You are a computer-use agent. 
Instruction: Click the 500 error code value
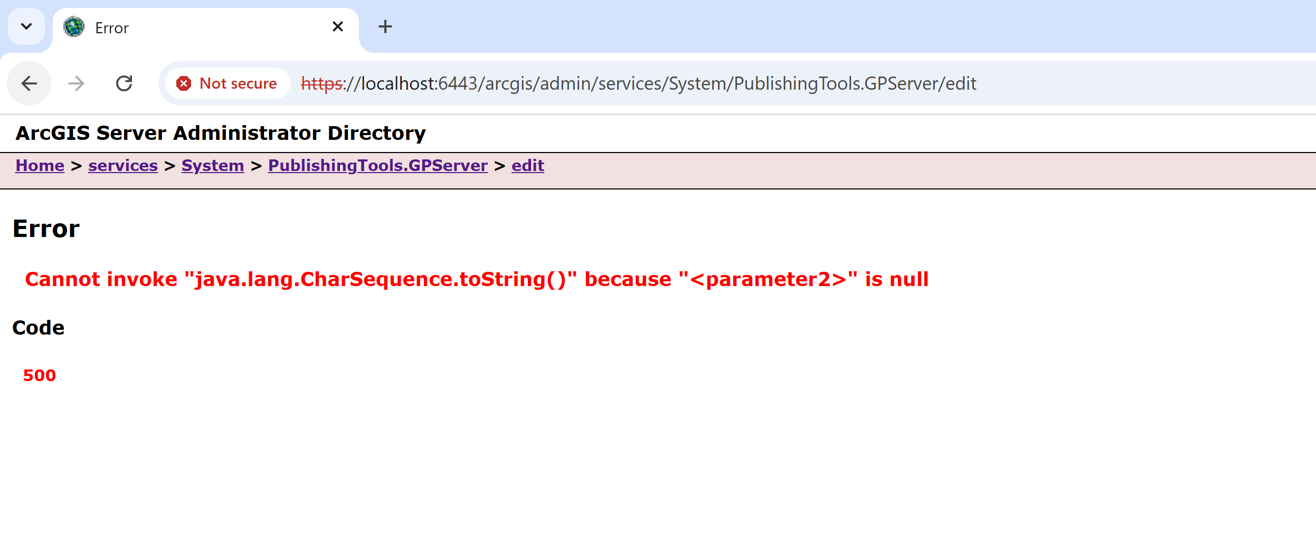point(40,375)
